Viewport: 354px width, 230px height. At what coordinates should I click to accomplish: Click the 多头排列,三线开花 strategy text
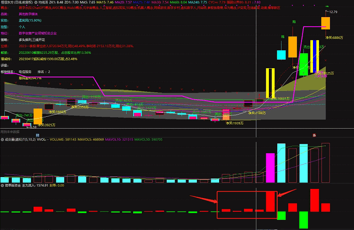click(x=32, y=40)
